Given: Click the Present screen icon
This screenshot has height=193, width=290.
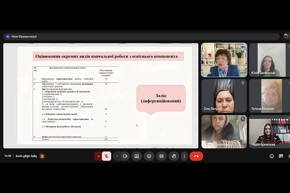Looking at the screenshot, I should coord(137,156).
